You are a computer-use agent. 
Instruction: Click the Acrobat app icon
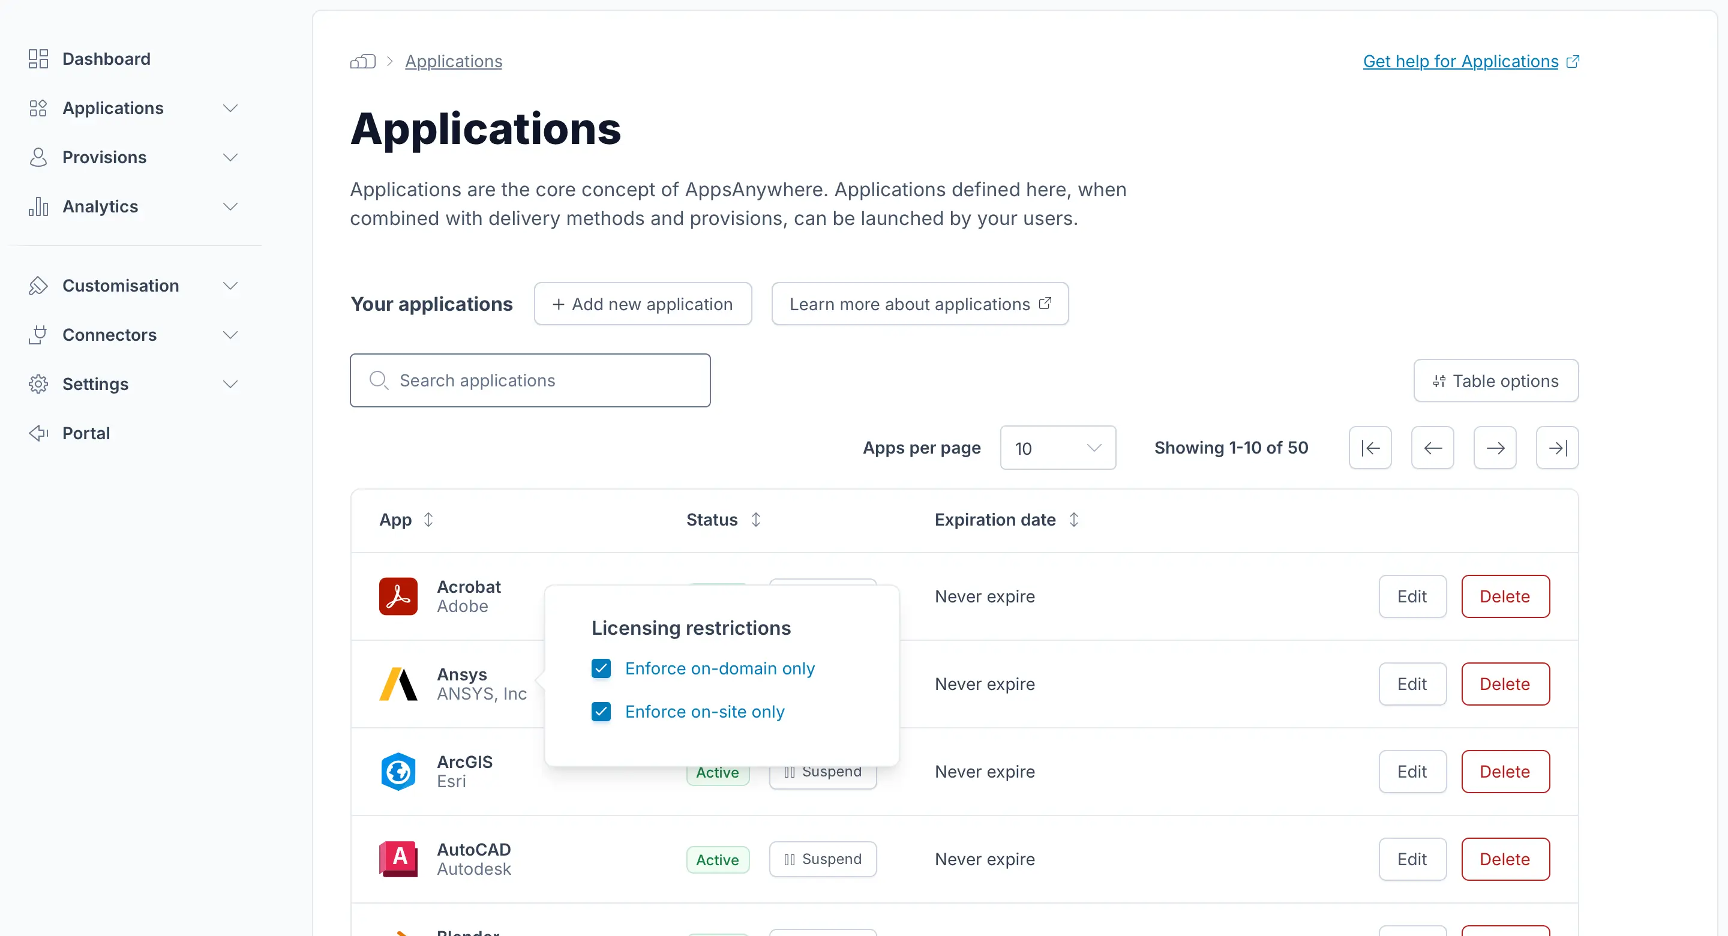(x=398, y=596)
